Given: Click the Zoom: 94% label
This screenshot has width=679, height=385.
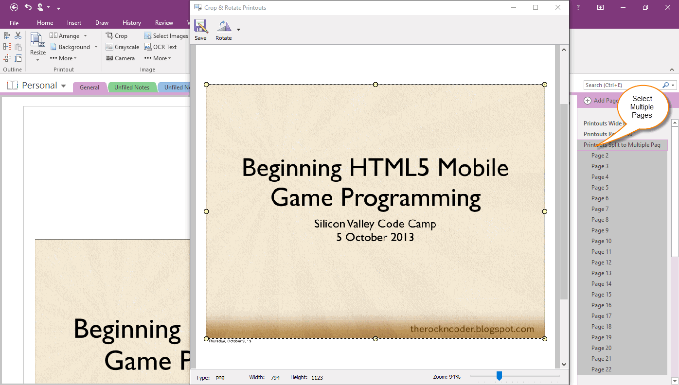Looking at the screenshot, I should (x=447, y=377).
